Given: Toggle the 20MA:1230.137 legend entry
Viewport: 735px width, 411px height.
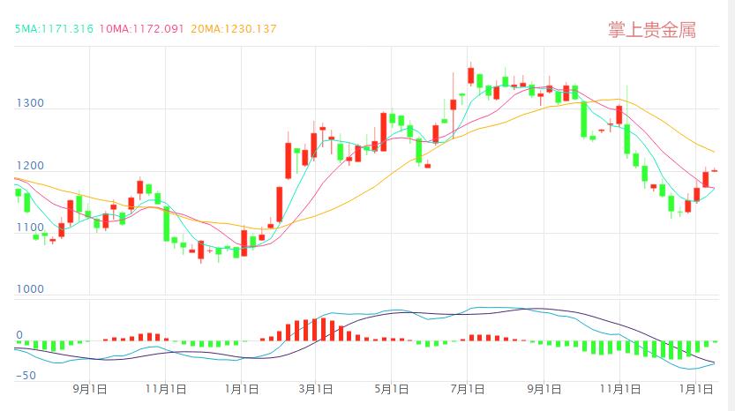Looking at the screenshot, I should [233, 29].
